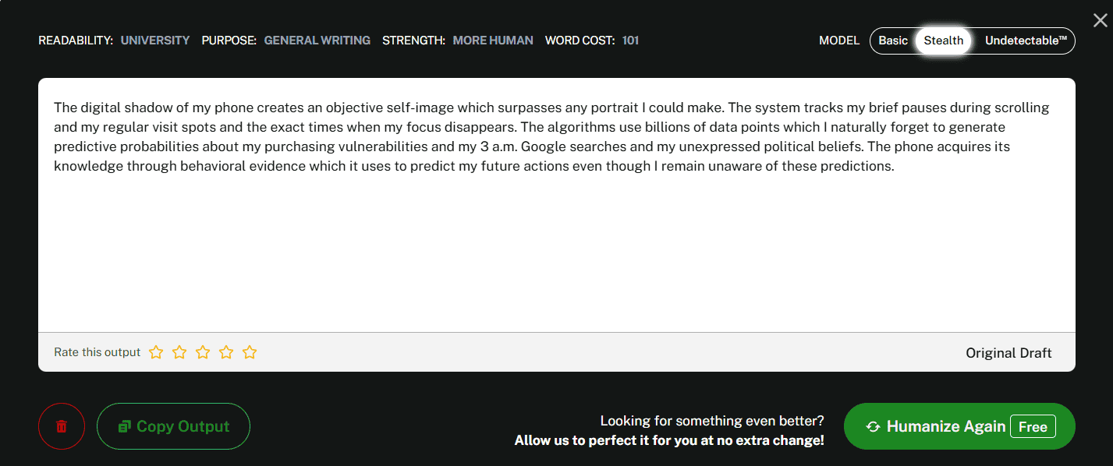Select the third rating star
This screenshot has width=1113, height=466.
203,352
